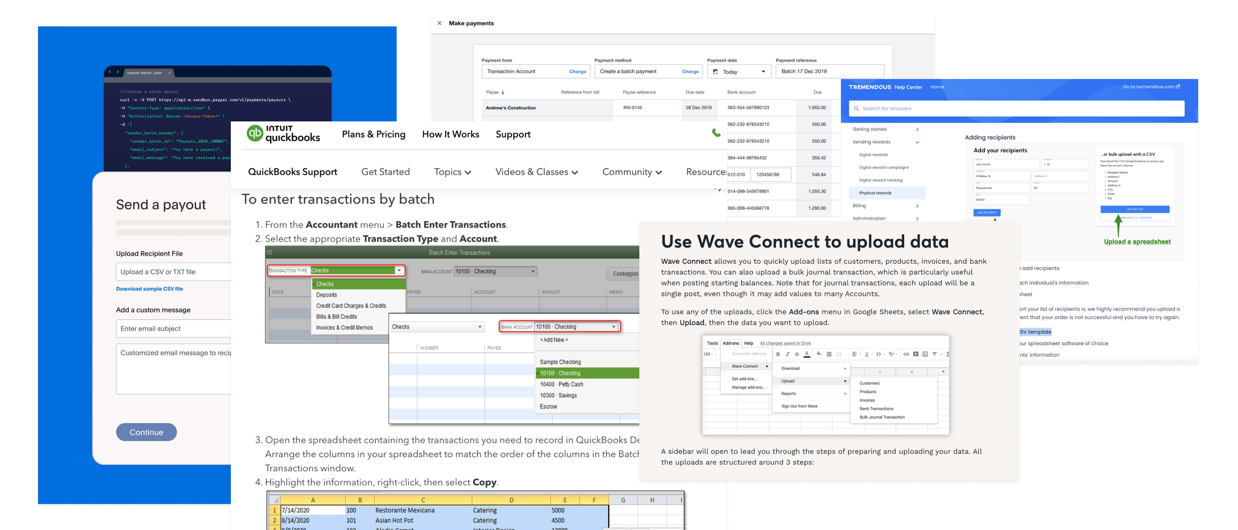Click the Search for answers field
Viewport: 1238px width, 530px height.
[1016, 108]
